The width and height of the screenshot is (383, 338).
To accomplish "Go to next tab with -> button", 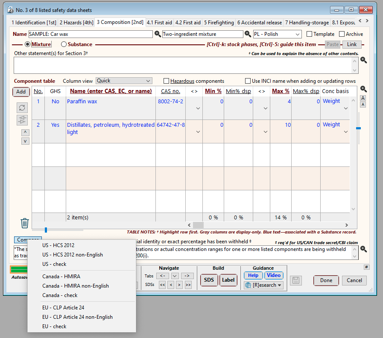I will click(187, 276).
